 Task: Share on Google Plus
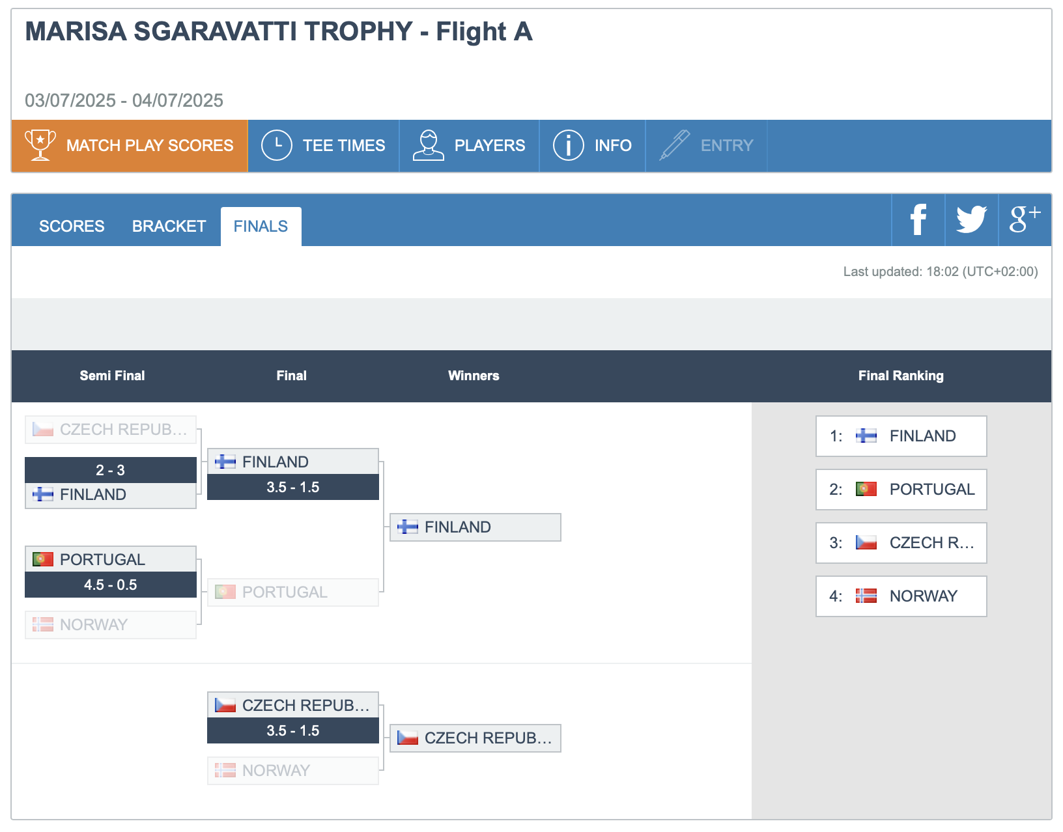1025,220
